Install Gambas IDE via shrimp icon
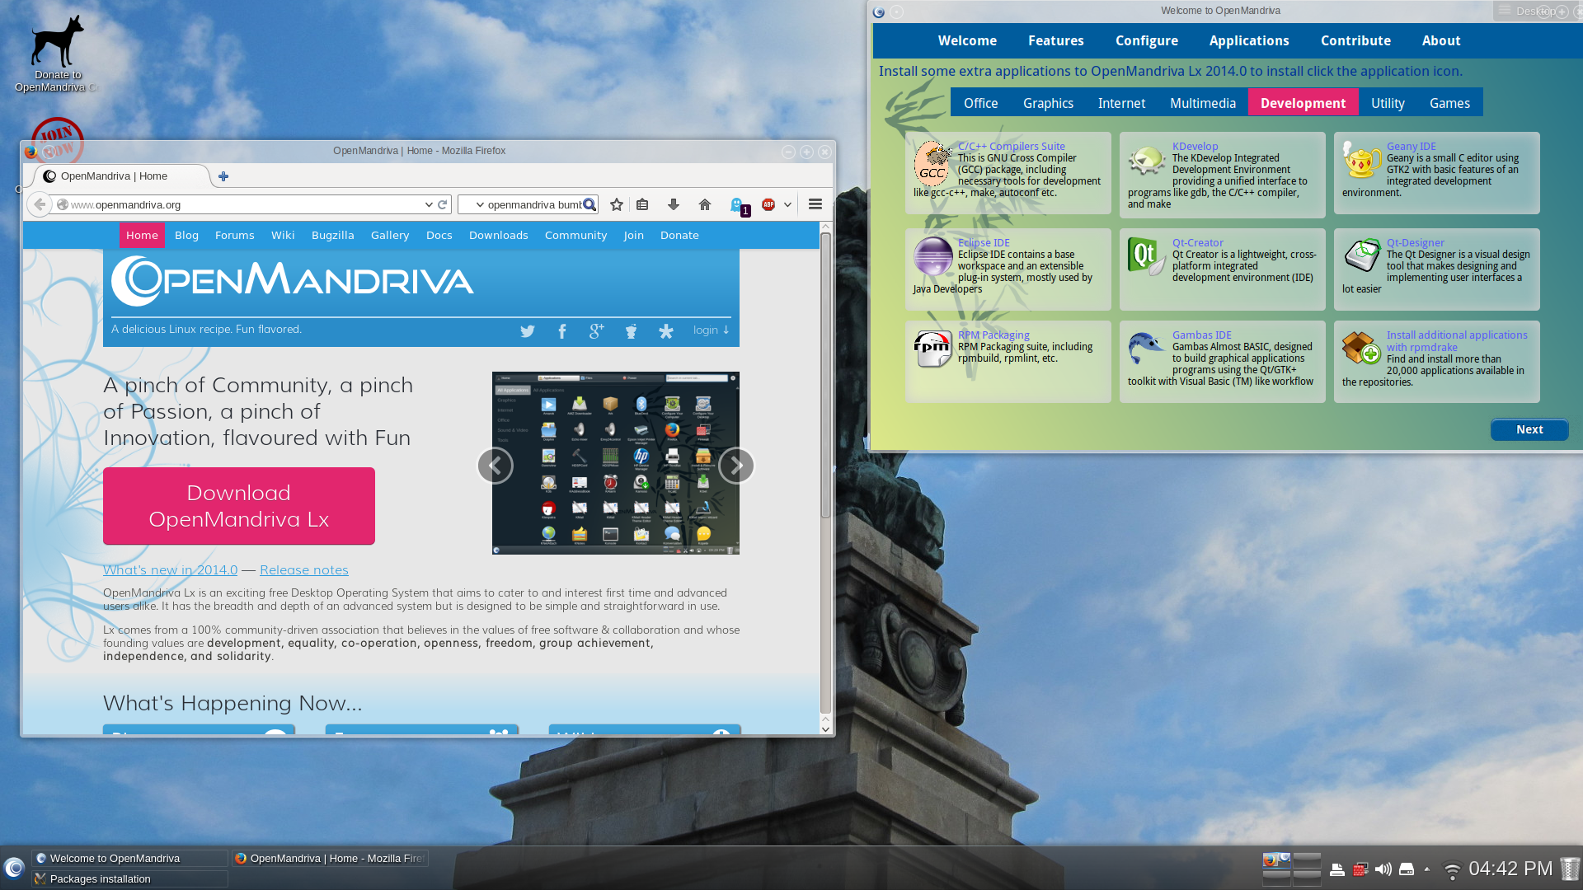Image resolution: width=1583 pixels, height=890 pixels. click(x=1147, y=349)
